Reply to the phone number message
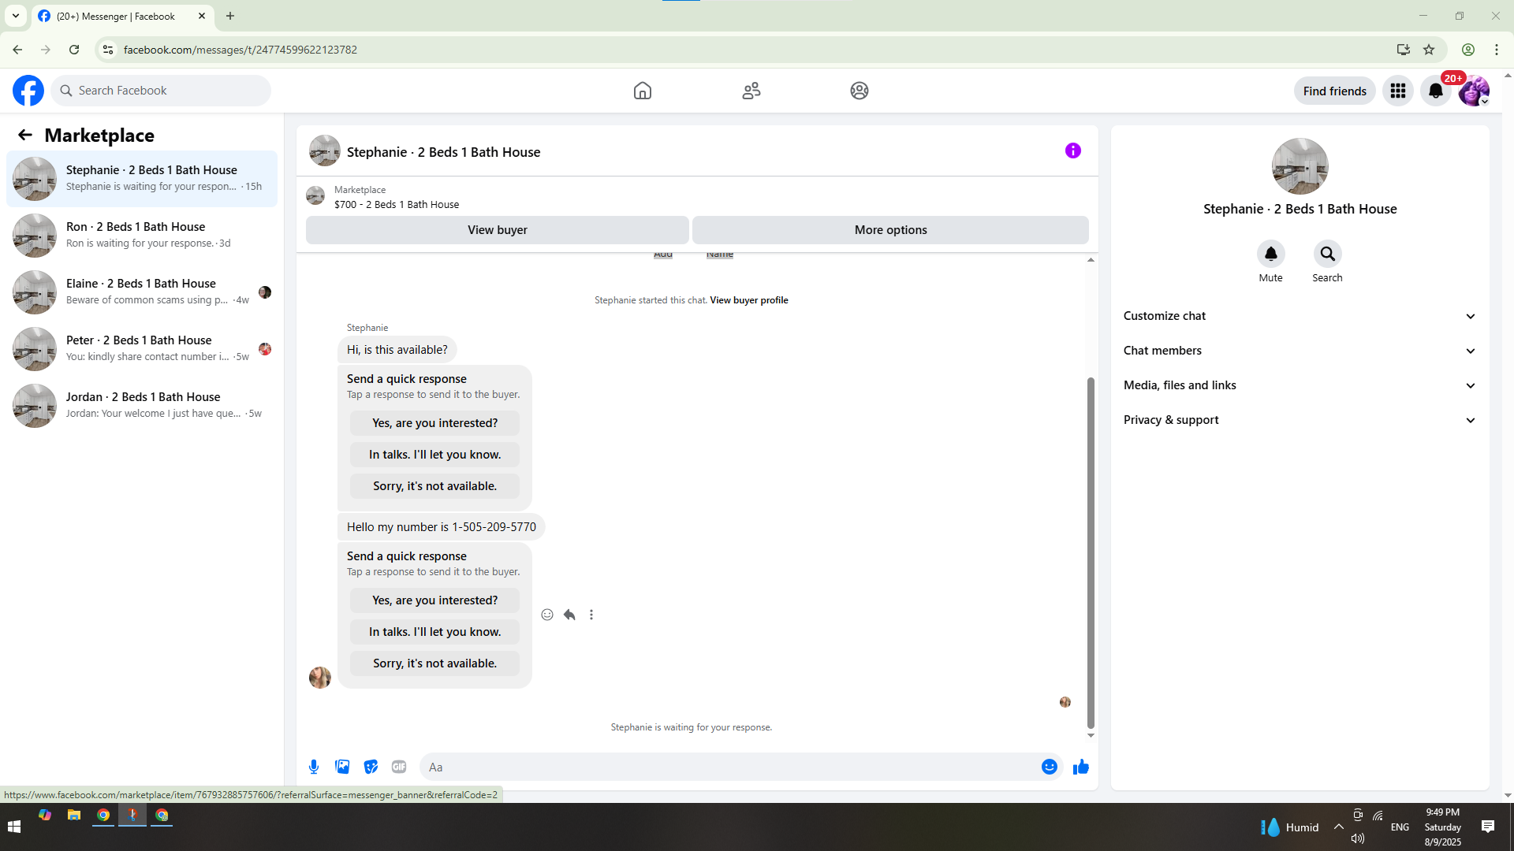 569,615
